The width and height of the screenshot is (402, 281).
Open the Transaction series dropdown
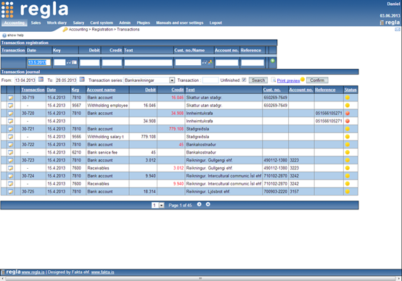pyautogui.click(x=172, y=80)
